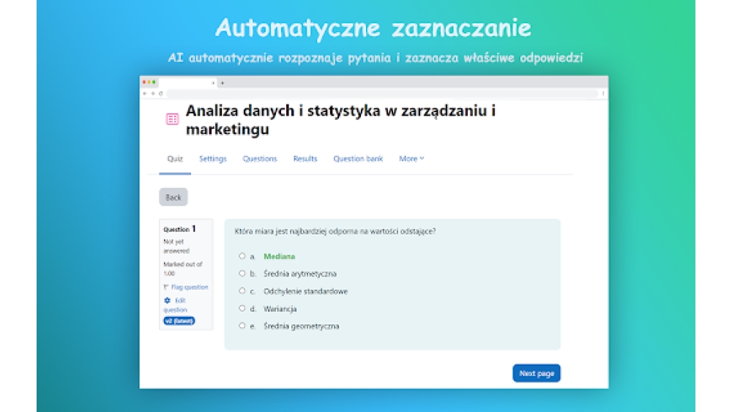
Task: Open the Settings tab
Action: click(213, 159)
